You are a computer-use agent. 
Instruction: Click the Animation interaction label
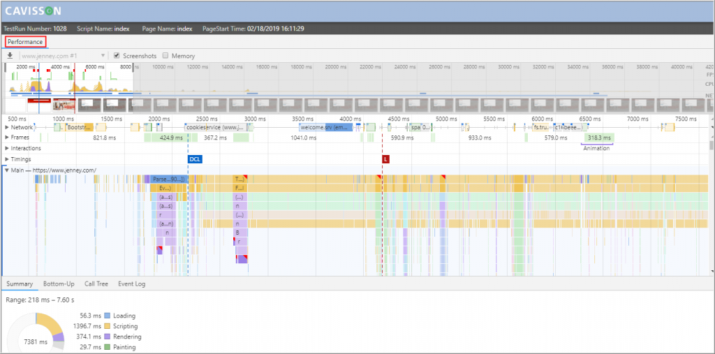click(x=596, y=148)
